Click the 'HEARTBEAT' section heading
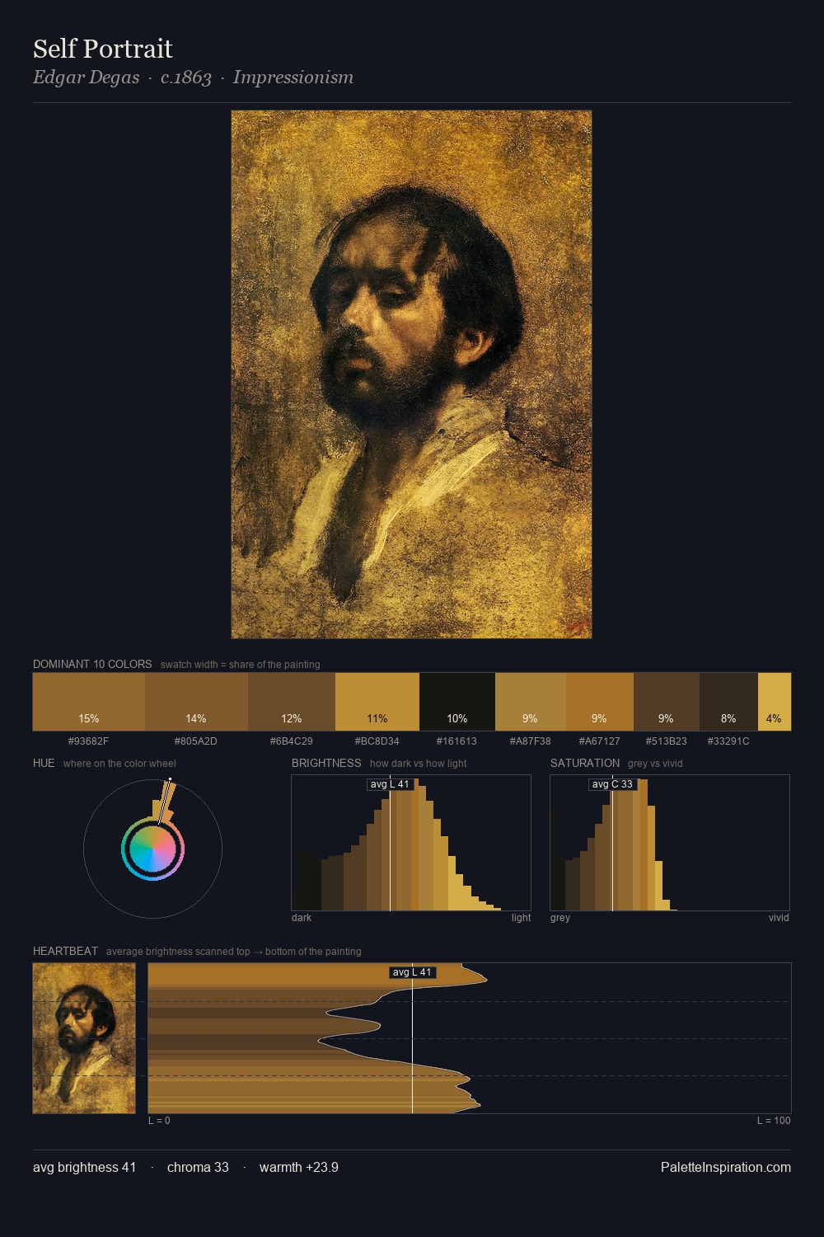This screenshot has height=1237, width=824. pyautogui.click(x=65, y=951)
